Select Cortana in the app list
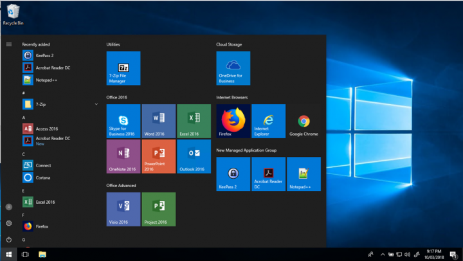This screenshot has width=463, height=261. (x=44, y=177)
